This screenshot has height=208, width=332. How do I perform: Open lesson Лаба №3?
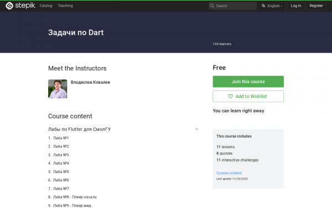(61, 155)
